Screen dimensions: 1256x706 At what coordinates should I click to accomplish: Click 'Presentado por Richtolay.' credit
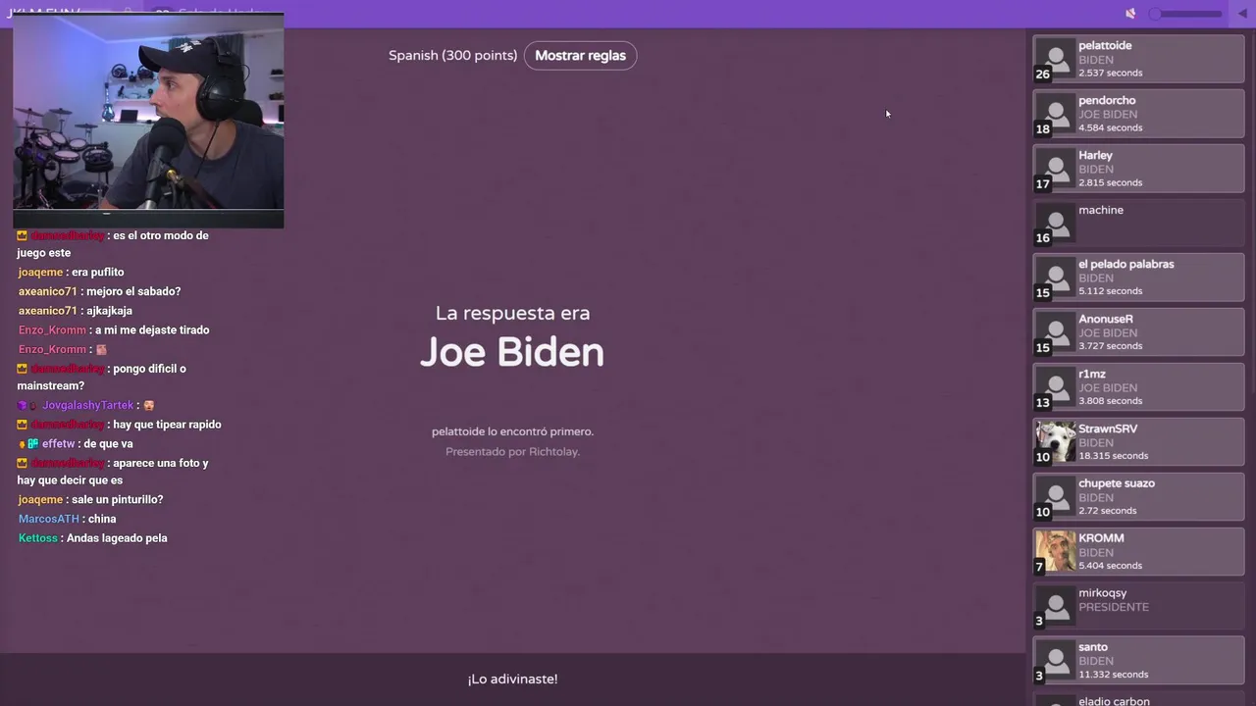512,452
